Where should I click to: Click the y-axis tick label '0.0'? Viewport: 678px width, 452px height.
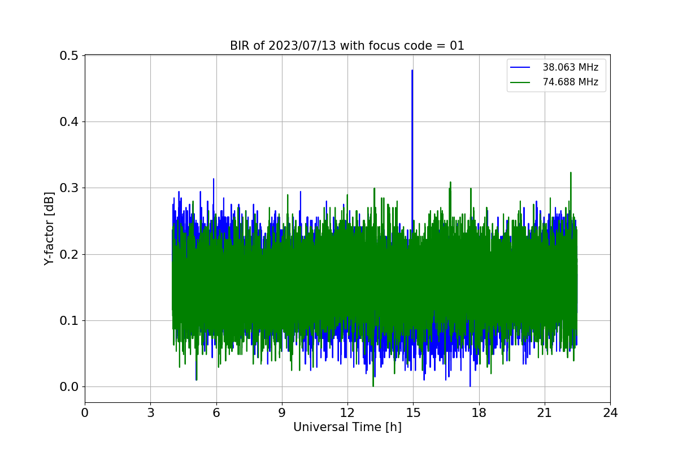(69, 387)
